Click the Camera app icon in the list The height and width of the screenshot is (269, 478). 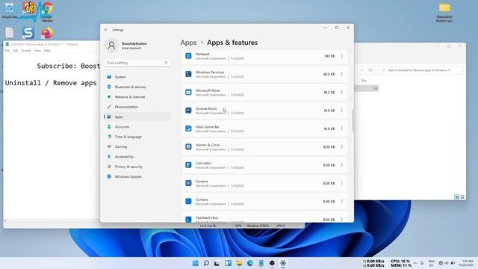click(x=188, y=183)
